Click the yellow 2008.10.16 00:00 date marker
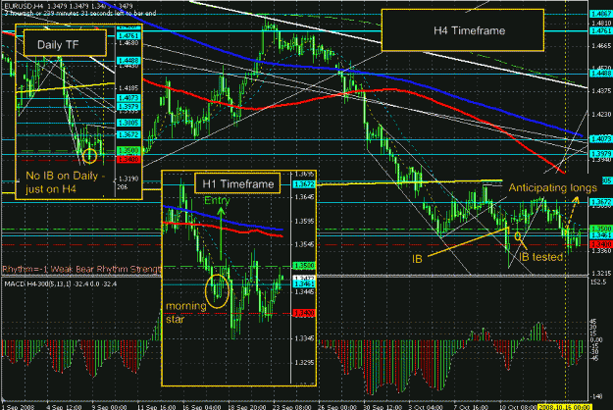Screen dimensions: 613x410 [565, 407]
